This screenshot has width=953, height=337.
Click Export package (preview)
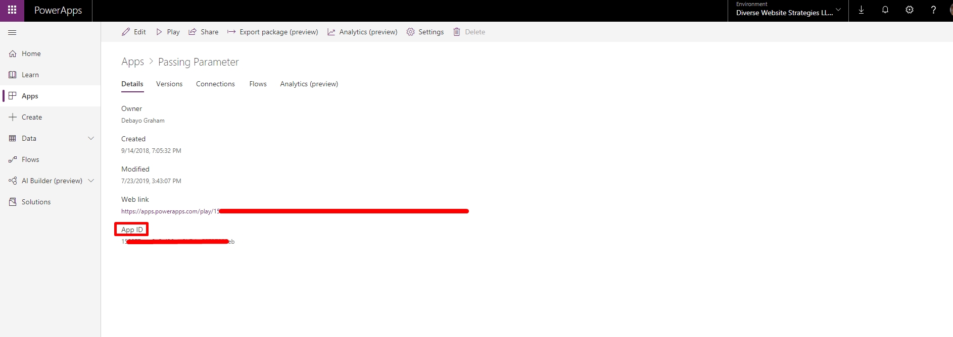click(x=273, y=32)
